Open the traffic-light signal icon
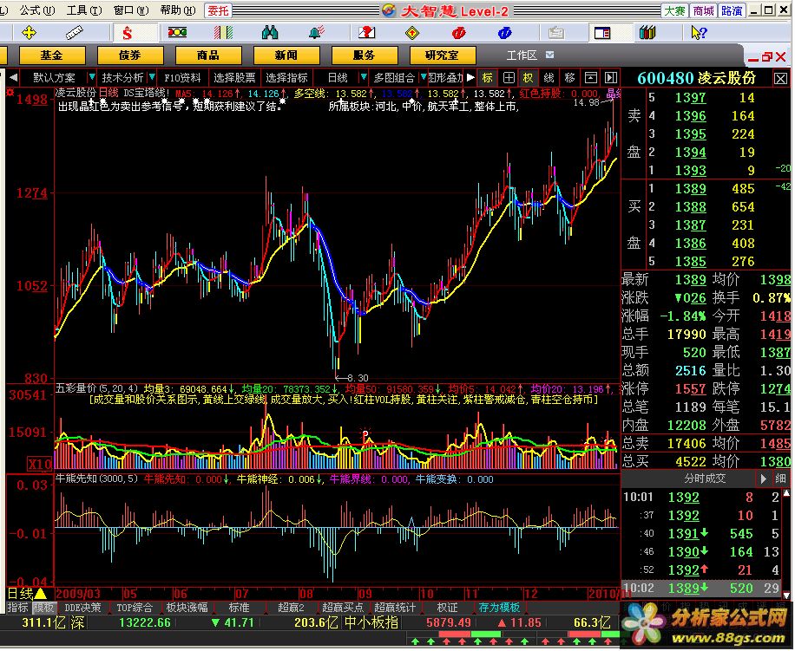795x651 pixels. point(177,33)
